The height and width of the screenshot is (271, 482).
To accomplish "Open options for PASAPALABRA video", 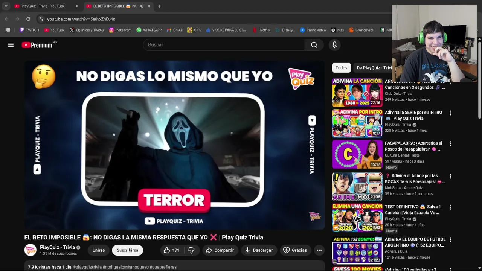I will (x=450, y=144).
